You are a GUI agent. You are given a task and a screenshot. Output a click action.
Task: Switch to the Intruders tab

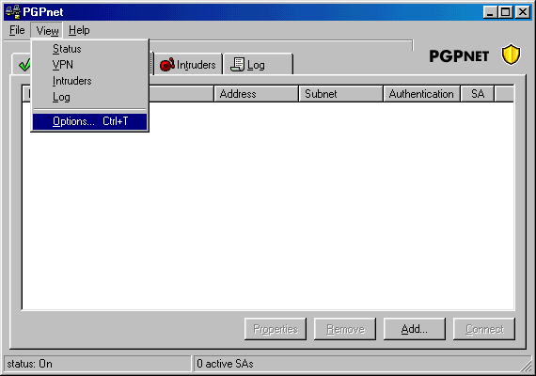(188, 64)
